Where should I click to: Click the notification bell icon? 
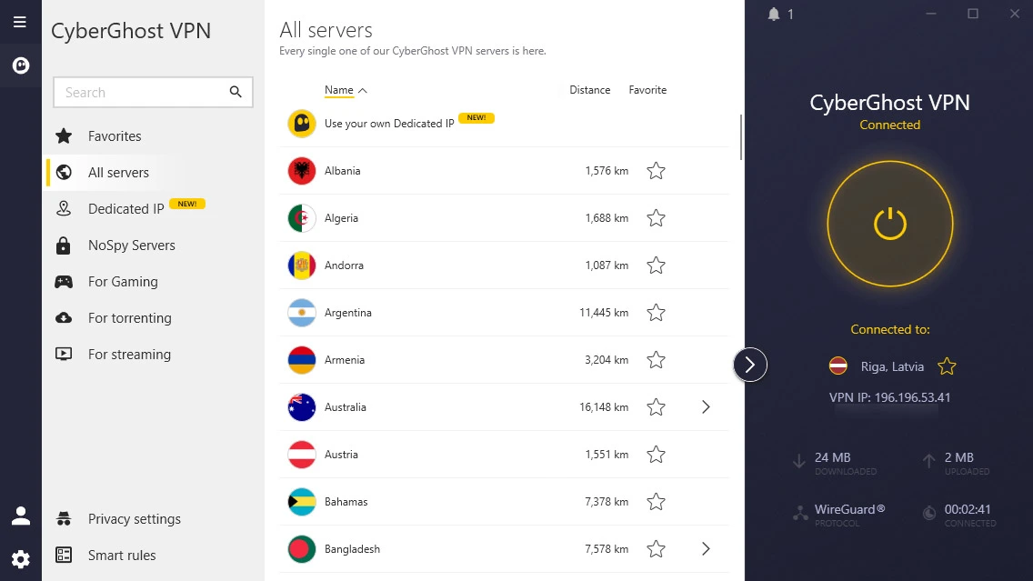[774, 14]
